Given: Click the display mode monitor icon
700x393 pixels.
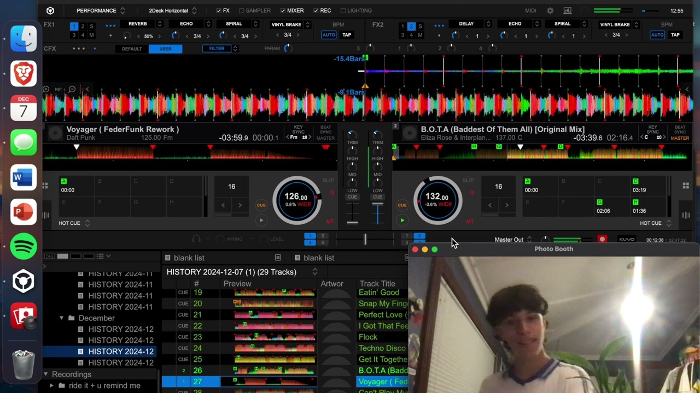Looking at the screenshot, I should 568,10.
